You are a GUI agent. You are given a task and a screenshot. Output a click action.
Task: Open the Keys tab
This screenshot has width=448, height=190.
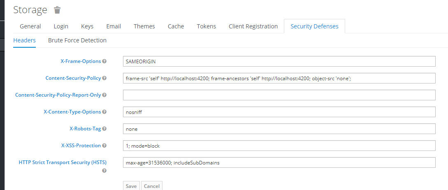[x=87, y=26]
